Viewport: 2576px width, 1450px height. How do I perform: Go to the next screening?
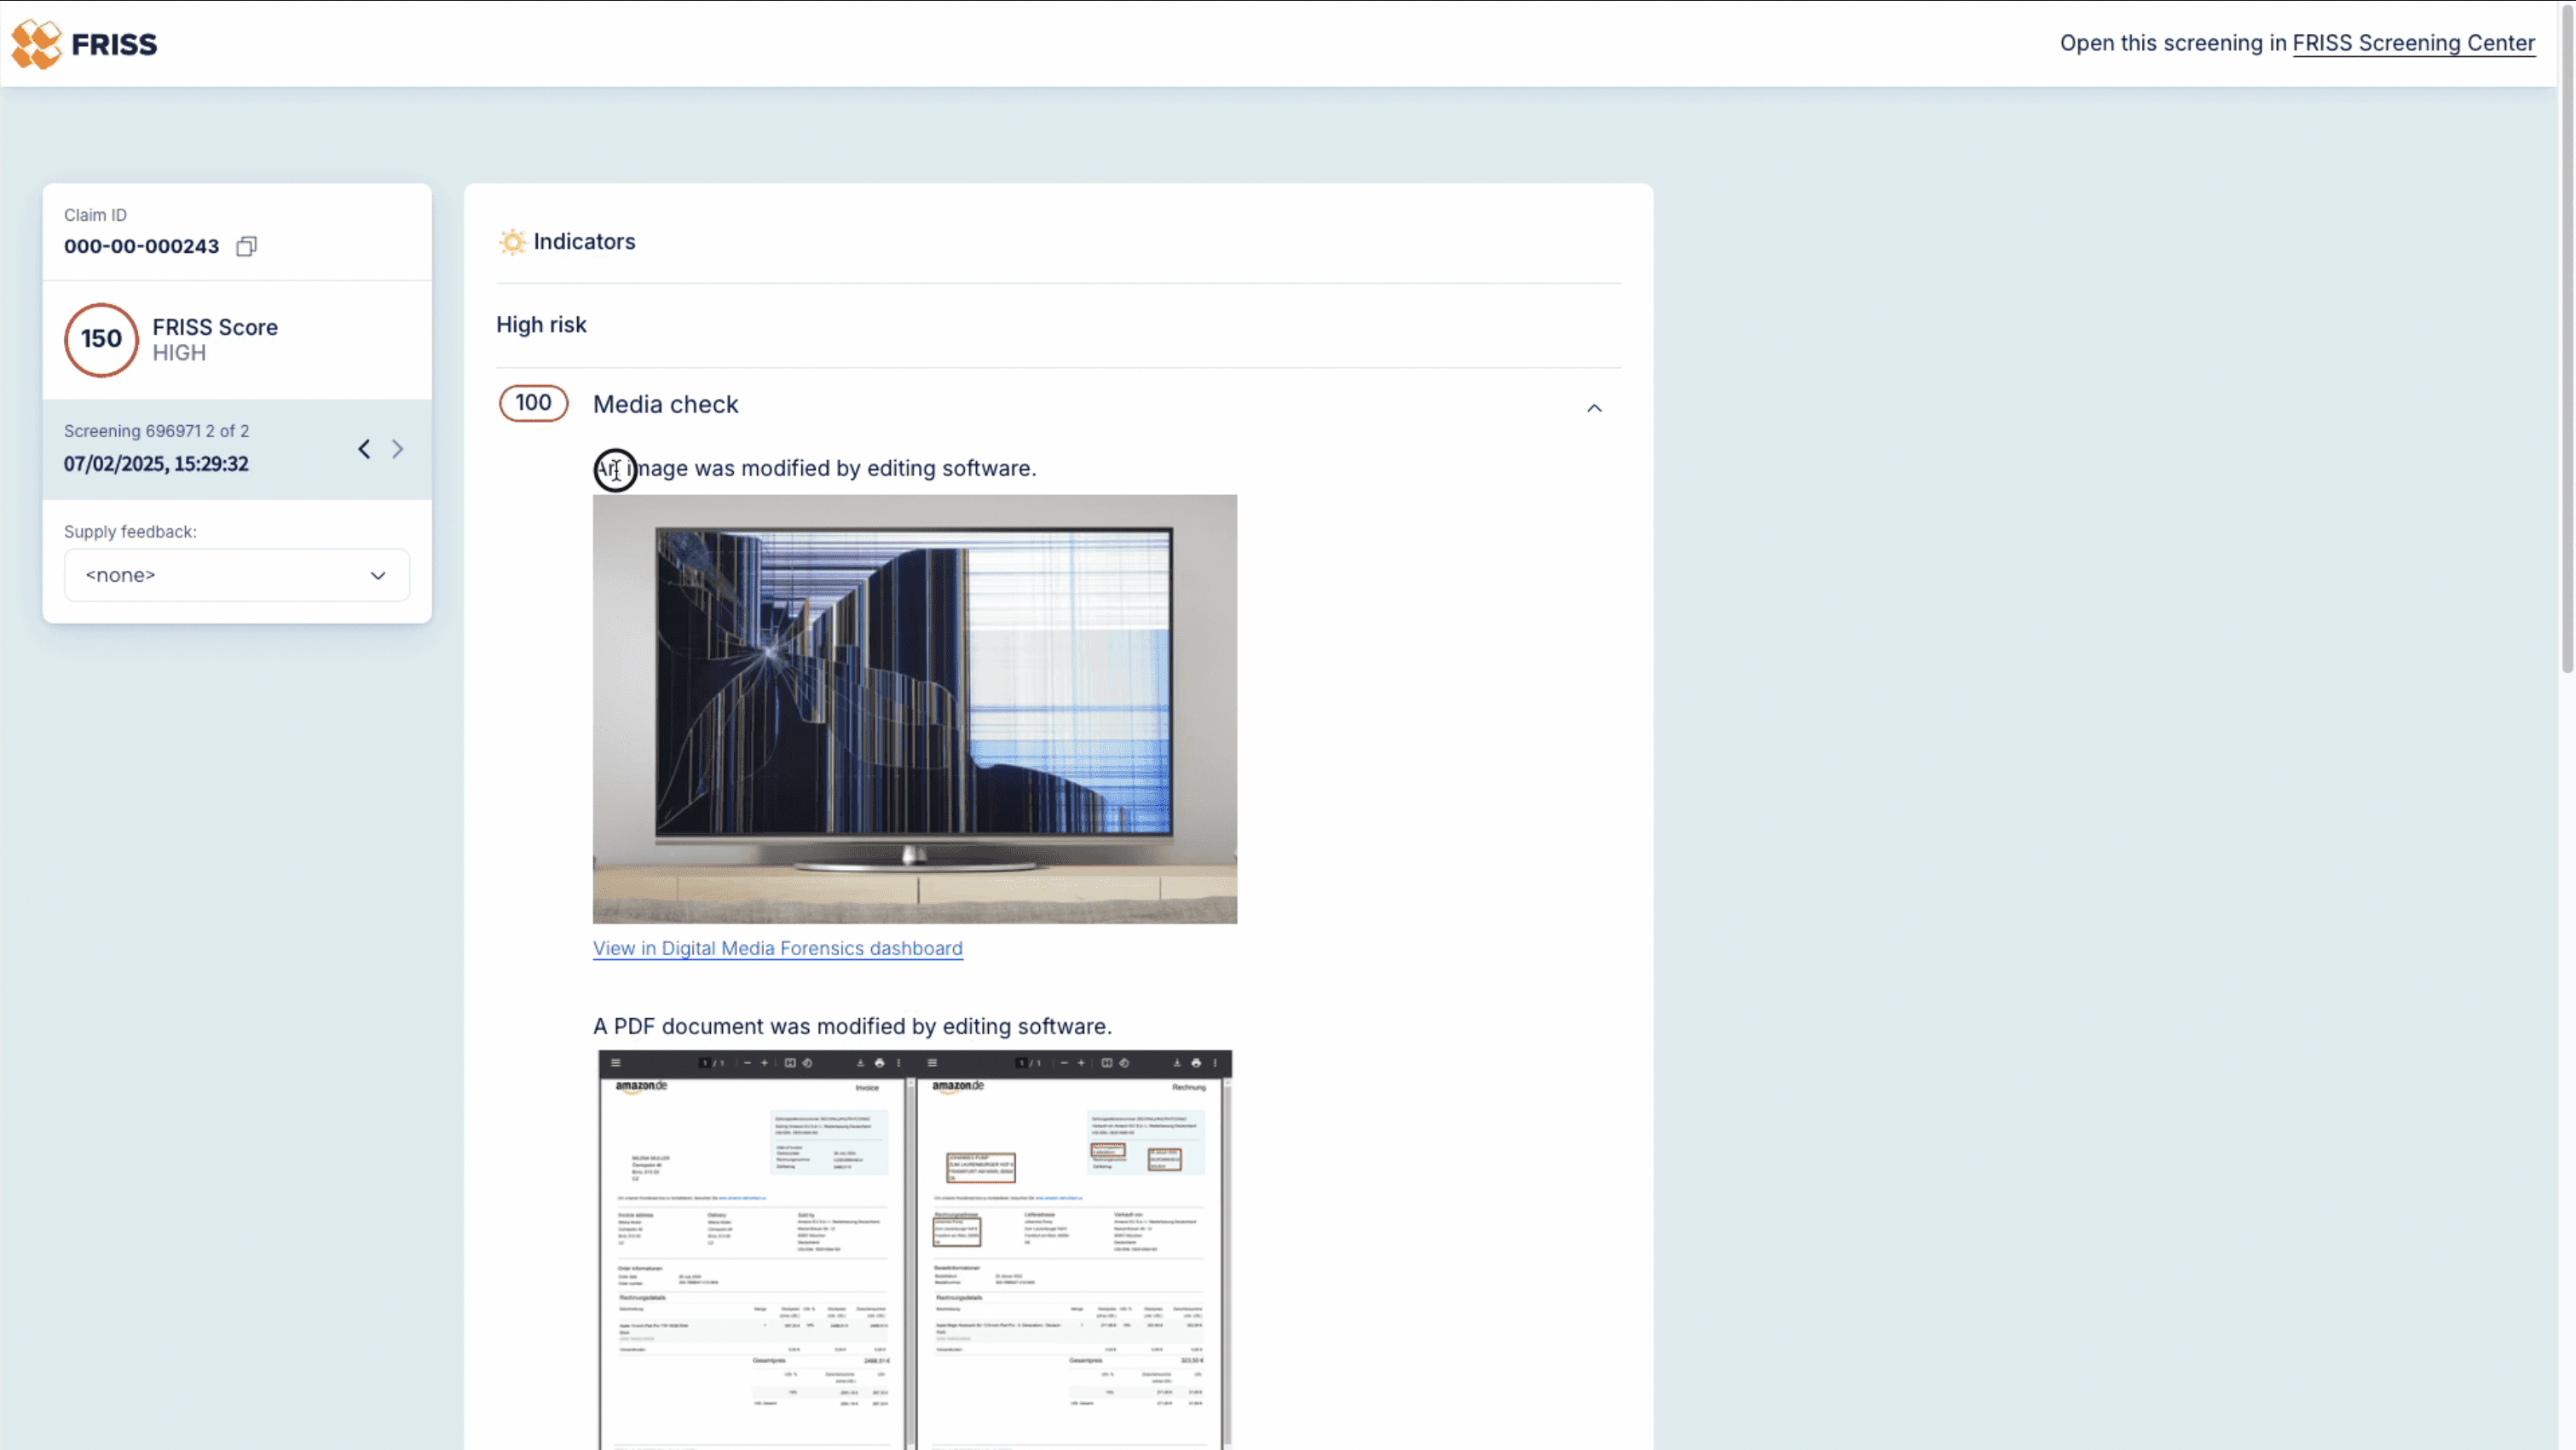click(398, 449)
